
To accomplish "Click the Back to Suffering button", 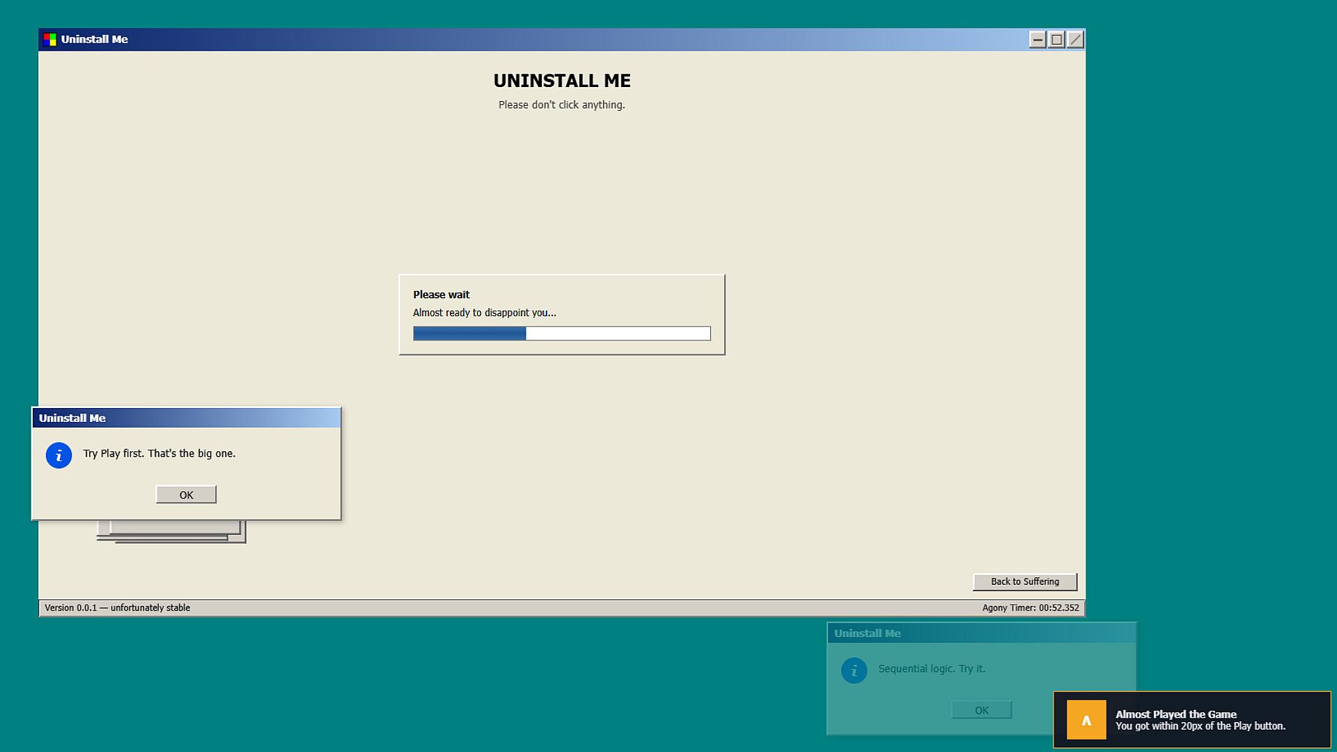I will (x=1025, y=581).
